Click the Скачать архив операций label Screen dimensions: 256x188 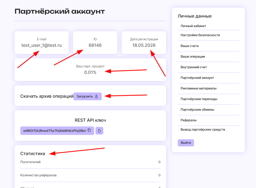click(47, 96)
